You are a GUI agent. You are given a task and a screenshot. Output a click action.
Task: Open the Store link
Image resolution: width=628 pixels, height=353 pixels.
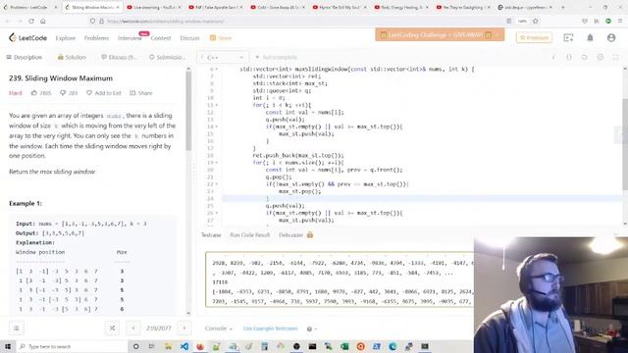click(x=221, y=38)
